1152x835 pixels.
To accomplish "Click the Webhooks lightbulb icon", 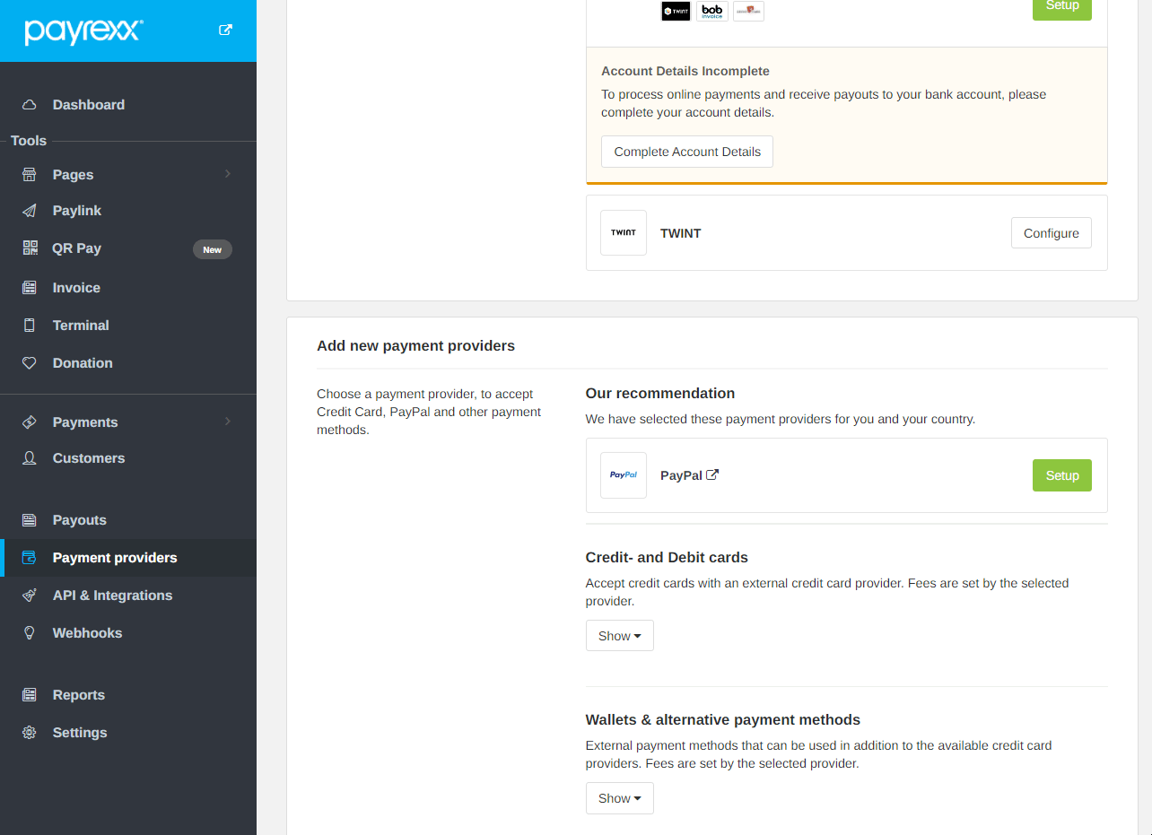I will pyautogui.click(x=30, y=633).
